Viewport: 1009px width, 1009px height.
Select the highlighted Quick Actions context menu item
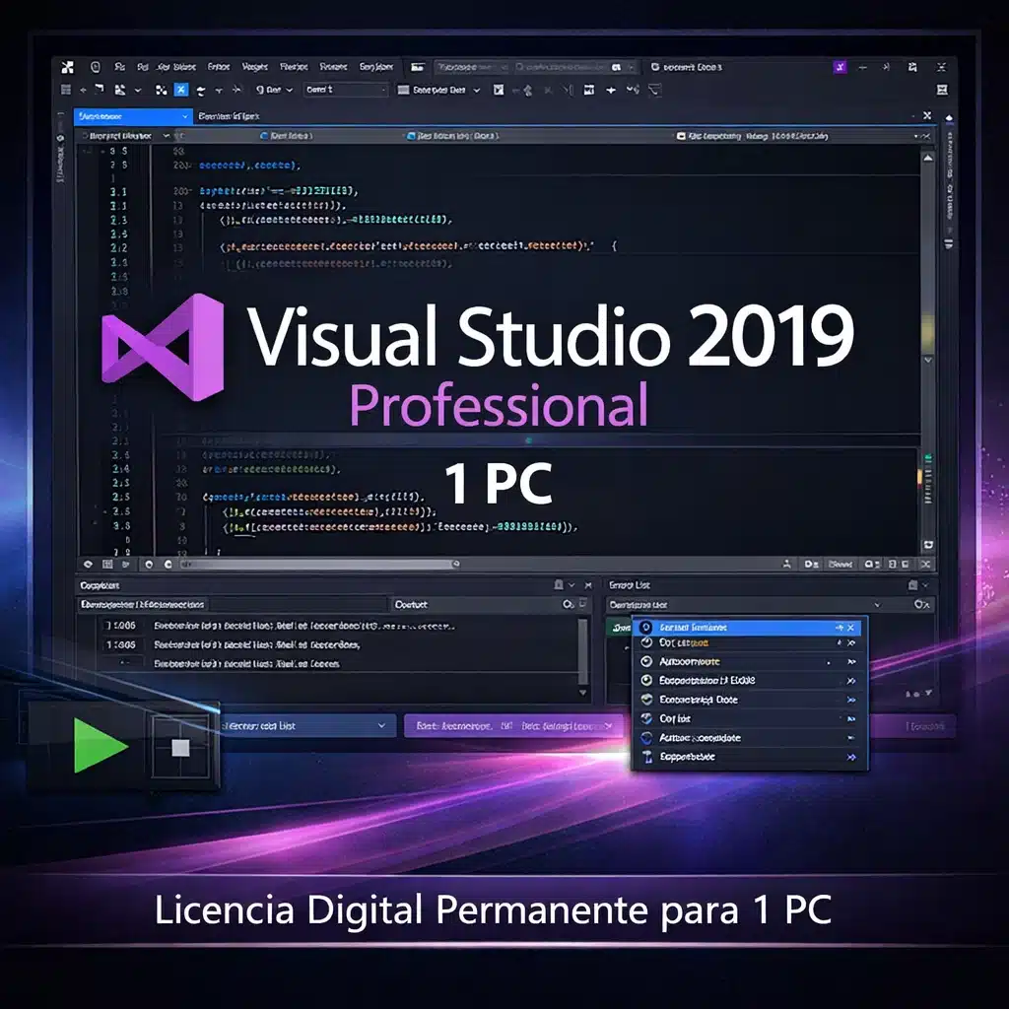pyautogui.click(x=747, y=628)
